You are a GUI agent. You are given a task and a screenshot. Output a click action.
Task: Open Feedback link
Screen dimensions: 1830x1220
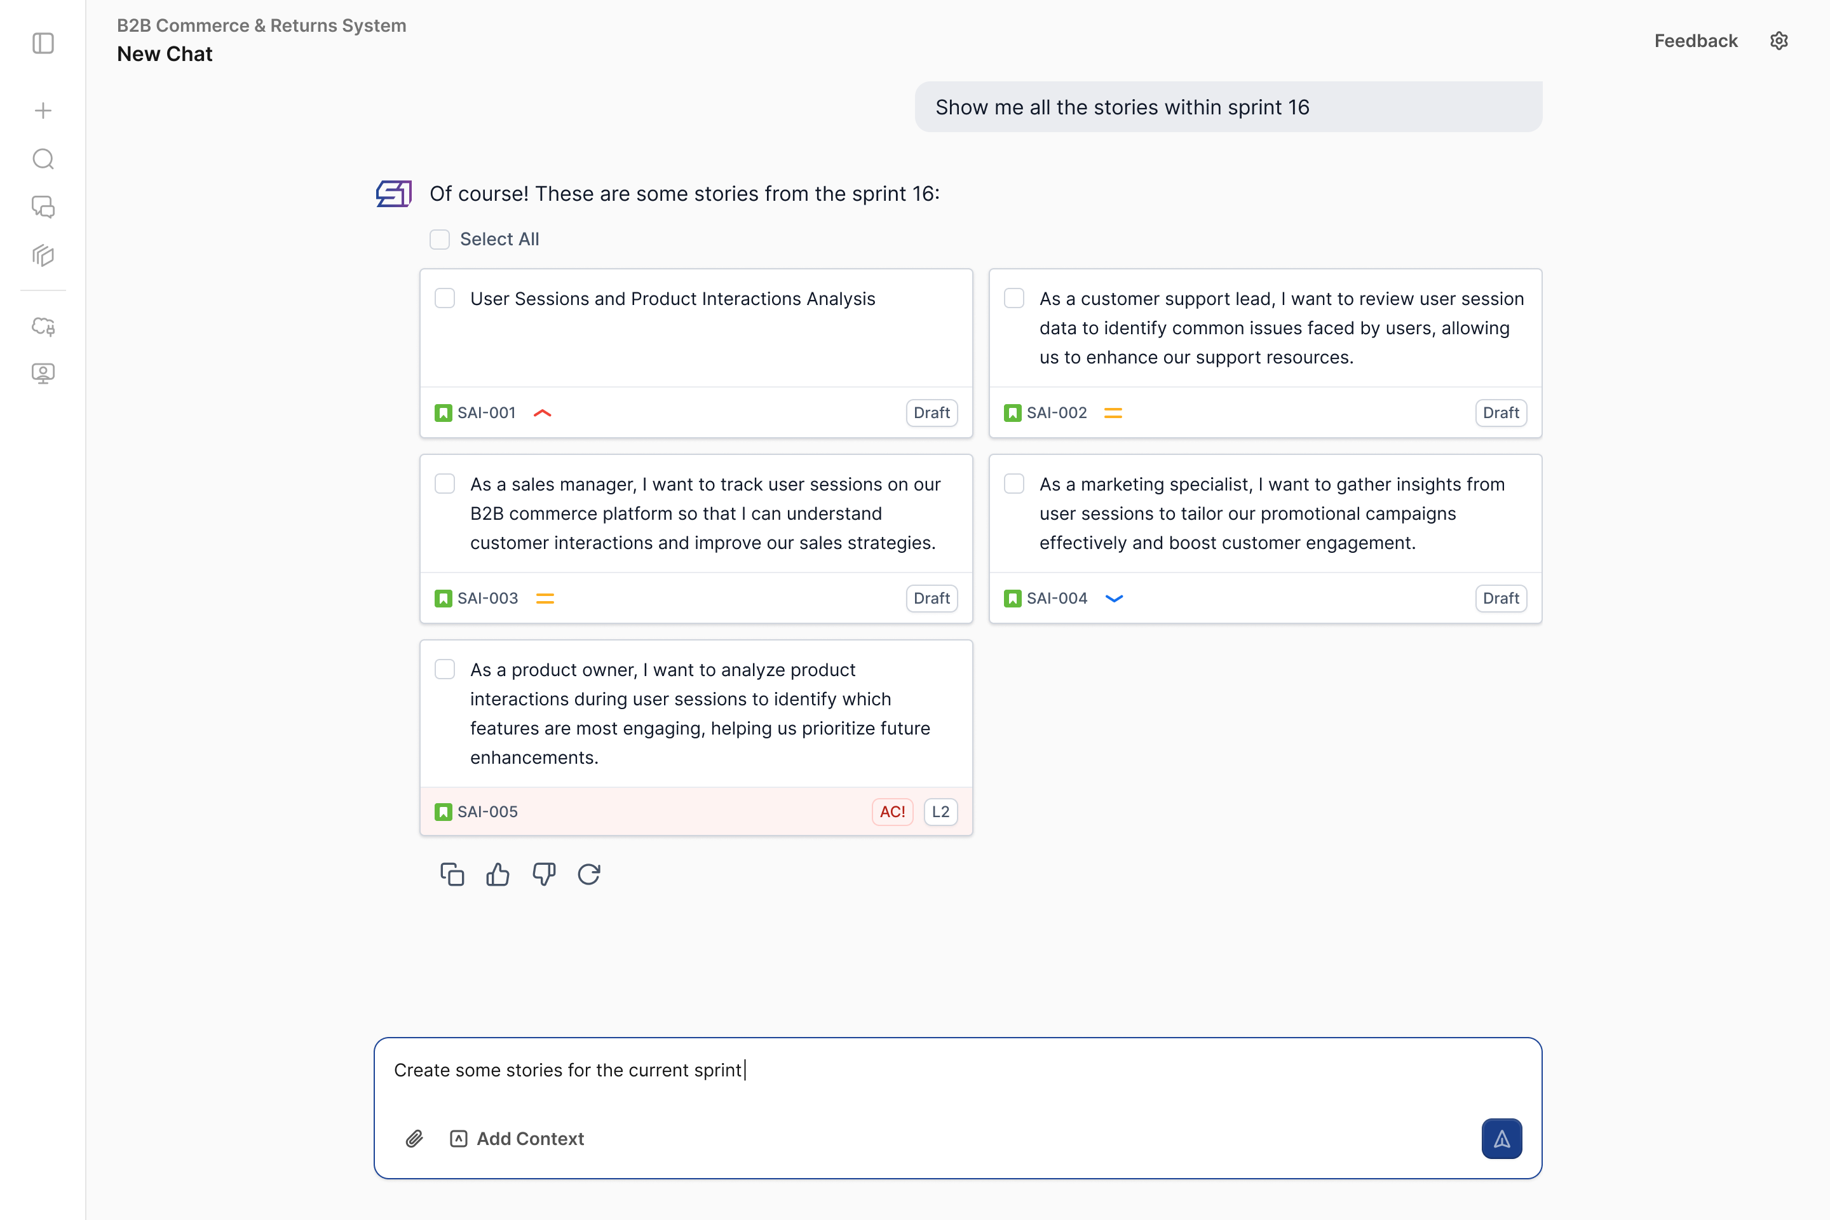pos(1695,41)
